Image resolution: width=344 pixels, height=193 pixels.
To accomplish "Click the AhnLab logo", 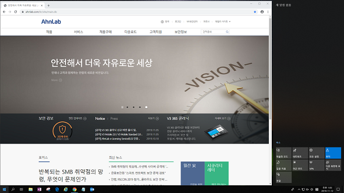I will tap(51, 22).
